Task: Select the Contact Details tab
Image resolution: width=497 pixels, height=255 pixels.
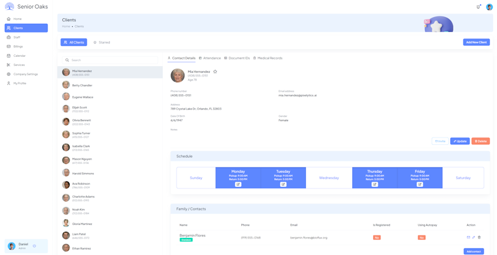Action: [x=181, y=58]
